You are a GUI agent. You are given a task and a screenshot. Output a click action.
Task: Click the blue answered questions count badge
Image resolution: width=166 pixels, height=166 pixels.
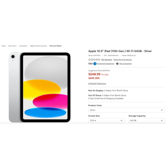tap(95, 63)
